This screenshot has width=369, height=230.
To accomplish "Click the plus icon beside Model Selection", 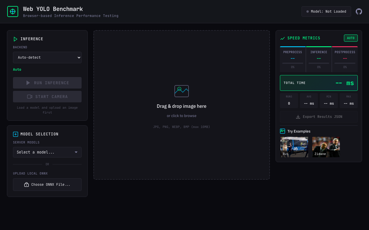I will [x=16, y=134].
